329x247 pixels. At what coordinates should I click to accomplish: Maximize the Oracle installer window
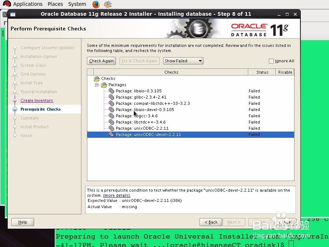pos(287,14)
